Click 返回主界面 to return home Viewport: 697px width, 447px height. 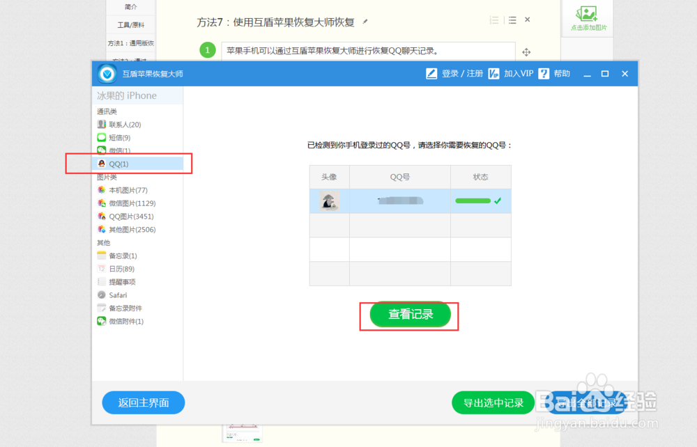point(143,402)
